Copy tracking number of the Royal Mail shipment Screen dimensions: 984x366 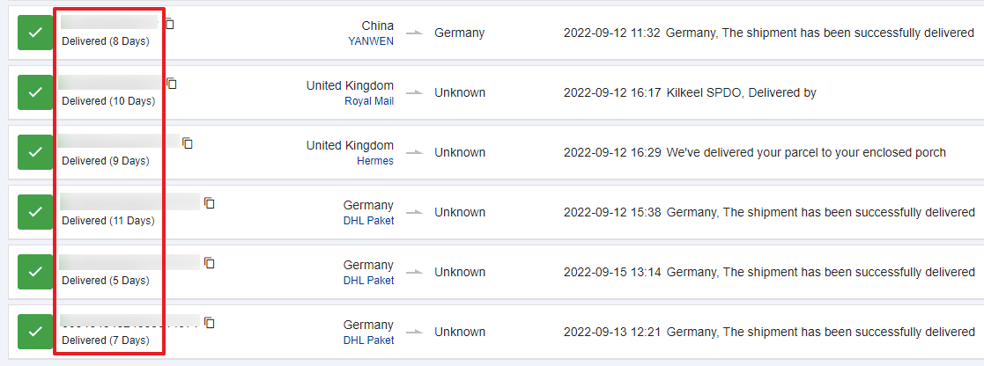172,84
